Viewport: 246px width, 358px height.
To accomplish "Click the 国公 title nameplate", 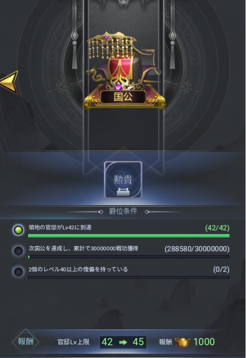I will pyautogui.click(x=123, y=97).
